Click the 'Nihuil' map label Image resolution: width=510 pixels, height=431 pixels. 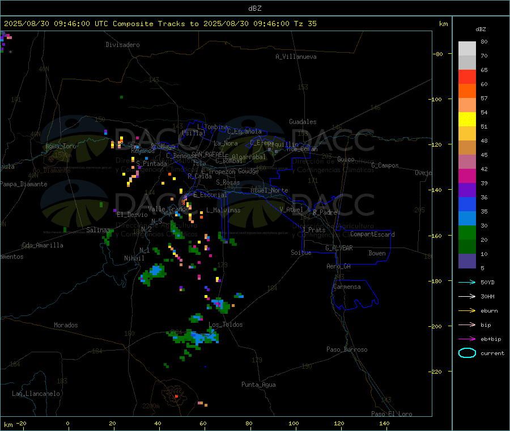134,258
